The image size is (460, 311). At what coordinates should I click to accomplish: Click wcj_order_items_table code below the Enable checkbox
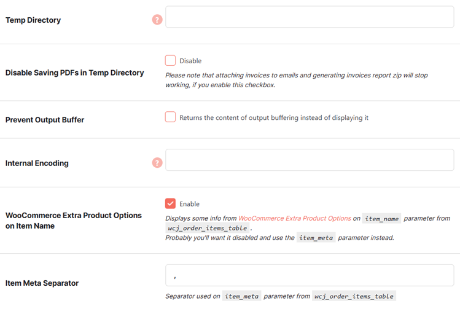[208, 228]
